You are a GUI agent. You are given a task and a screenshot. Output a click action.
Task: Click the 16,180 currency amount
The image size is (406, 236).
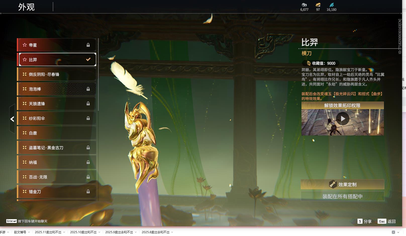pos(331,10)
